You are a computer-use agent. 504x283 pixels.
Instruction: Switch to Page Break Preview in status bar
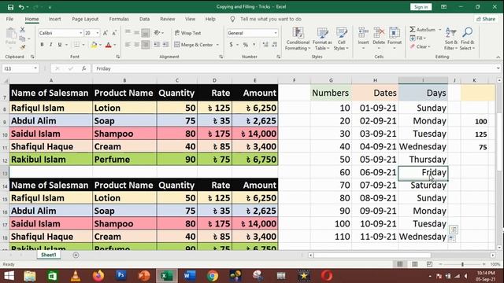[429, 264]
